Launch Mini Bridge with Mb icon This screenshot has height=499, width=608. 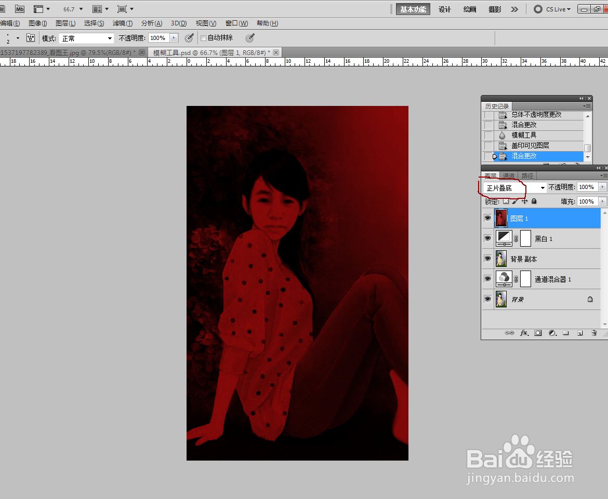19,9
